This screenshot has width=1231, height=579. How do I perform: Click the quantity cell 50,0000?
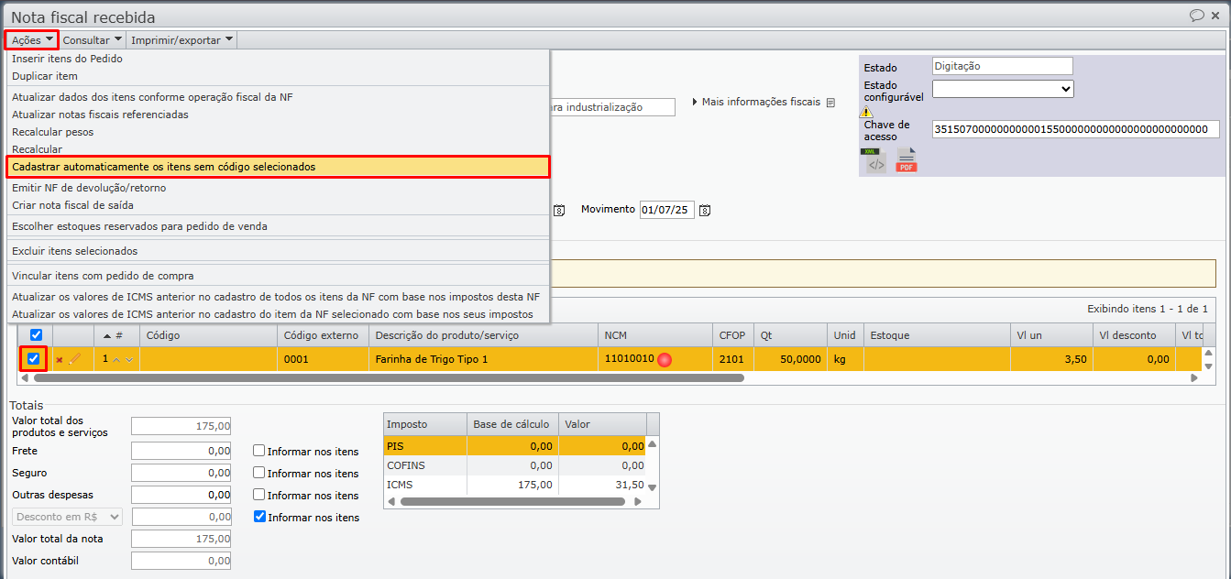click(790, 359)
